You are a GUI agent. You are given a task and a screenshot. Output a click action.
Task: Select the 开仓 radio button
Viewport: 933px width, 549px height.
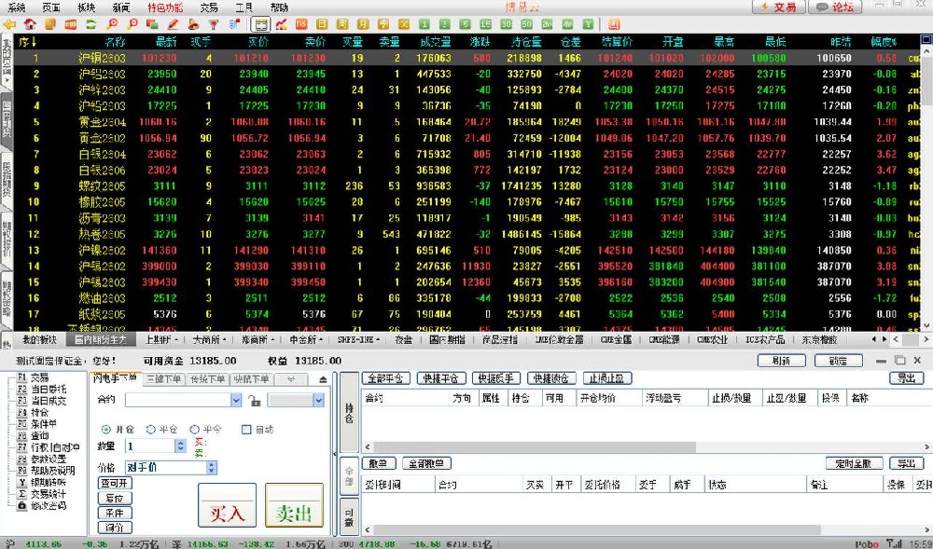[106, 430]
